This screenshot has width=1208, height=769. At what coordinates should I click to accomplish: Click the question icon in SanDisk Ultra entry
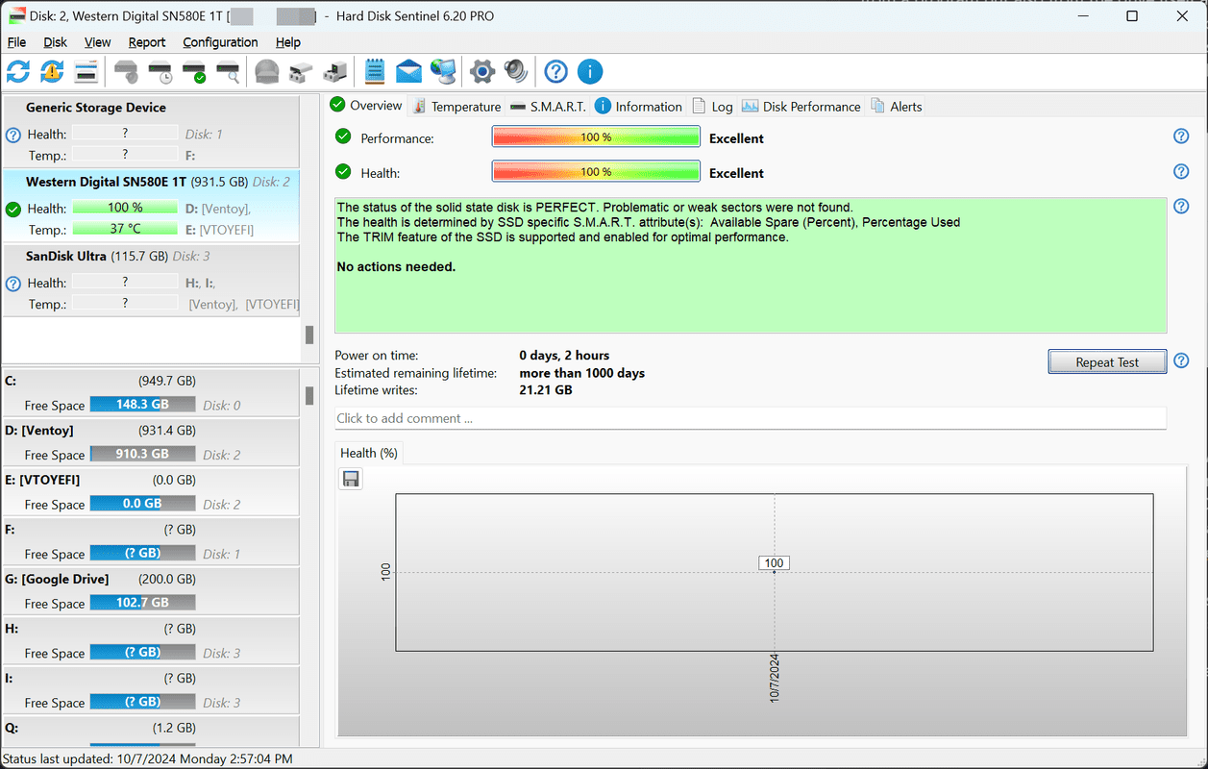pyautogui.click(x=13, y=284)
